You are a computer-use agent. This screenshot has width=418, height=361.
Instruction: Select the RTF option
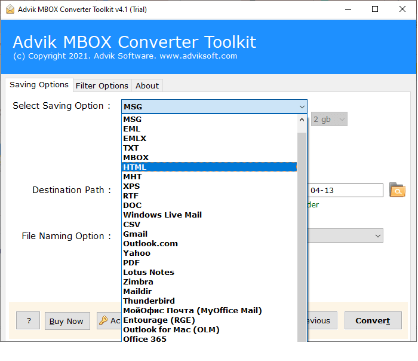pyautogui.click(x=209, y=196)
